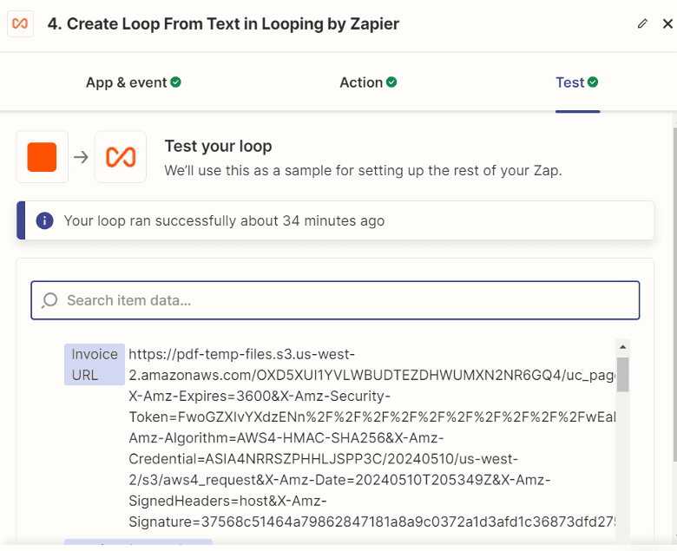Click 'Your loop ran successfully' message
This screenshot has height=551, width=677.
[224, 221]
